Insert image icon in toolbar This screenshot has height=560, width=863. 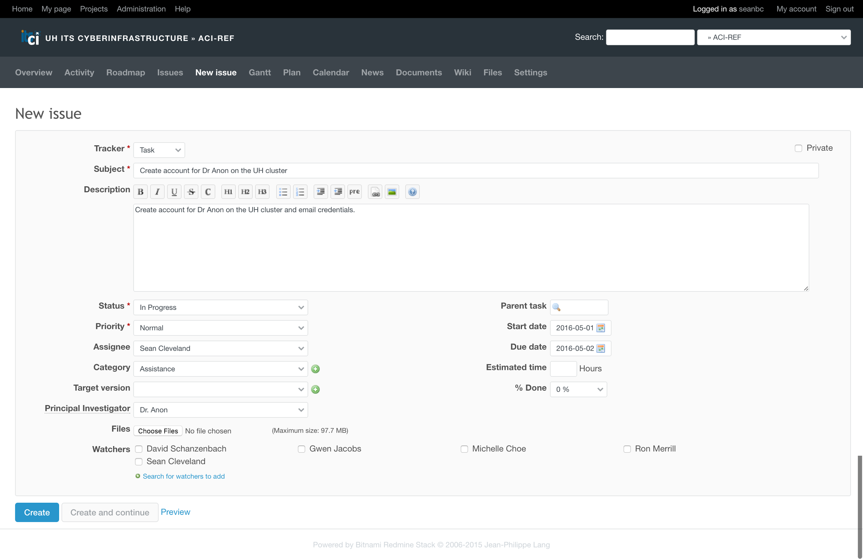[392, 192]
